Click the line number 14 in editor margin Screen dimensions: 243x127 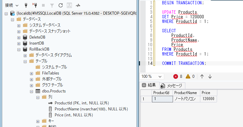(x=150, y=63)
